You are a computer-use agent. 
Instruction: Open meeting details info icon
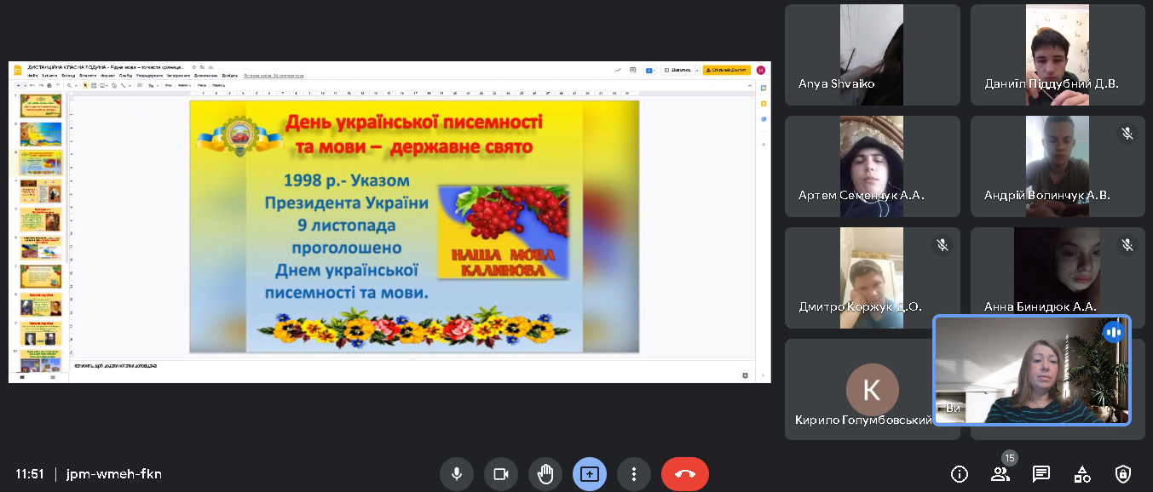click(960, 474)
